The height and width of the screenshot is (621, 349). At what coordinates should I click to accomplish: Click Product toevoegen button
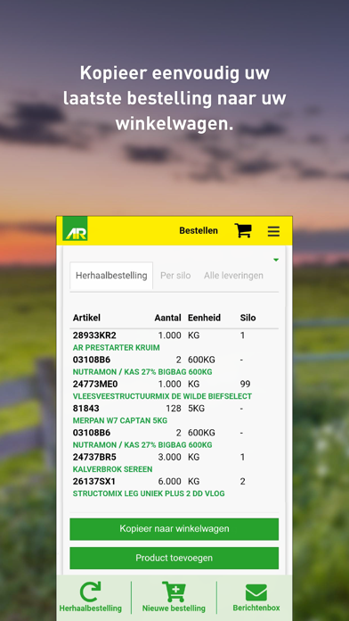point(174,558)
